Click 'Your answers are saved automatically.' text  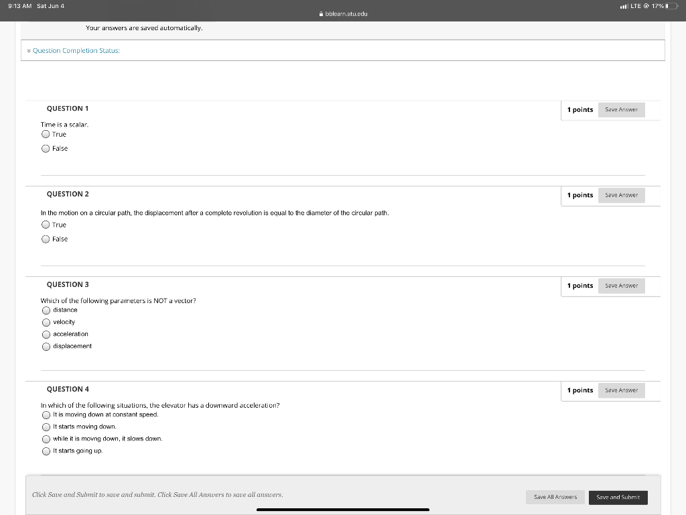click(x=145, y=28)
